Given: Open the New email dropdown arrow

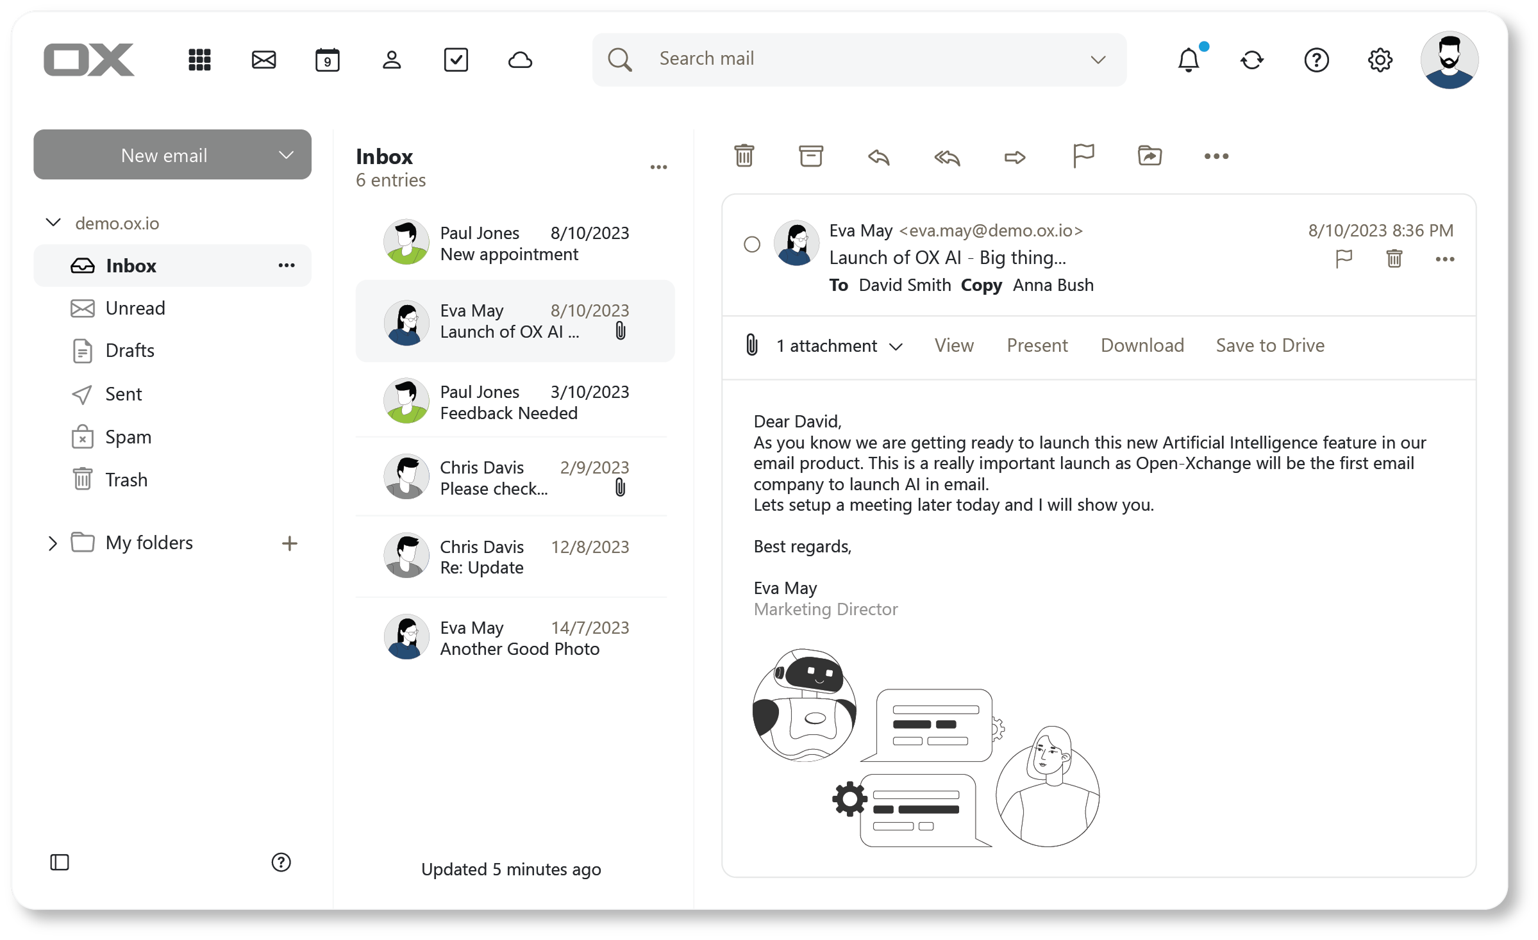Looking at the screenshot, I should [x=287, y=155].
